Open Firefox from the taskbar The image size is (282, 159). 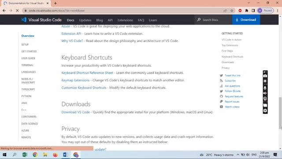click(x=55, y=155)
